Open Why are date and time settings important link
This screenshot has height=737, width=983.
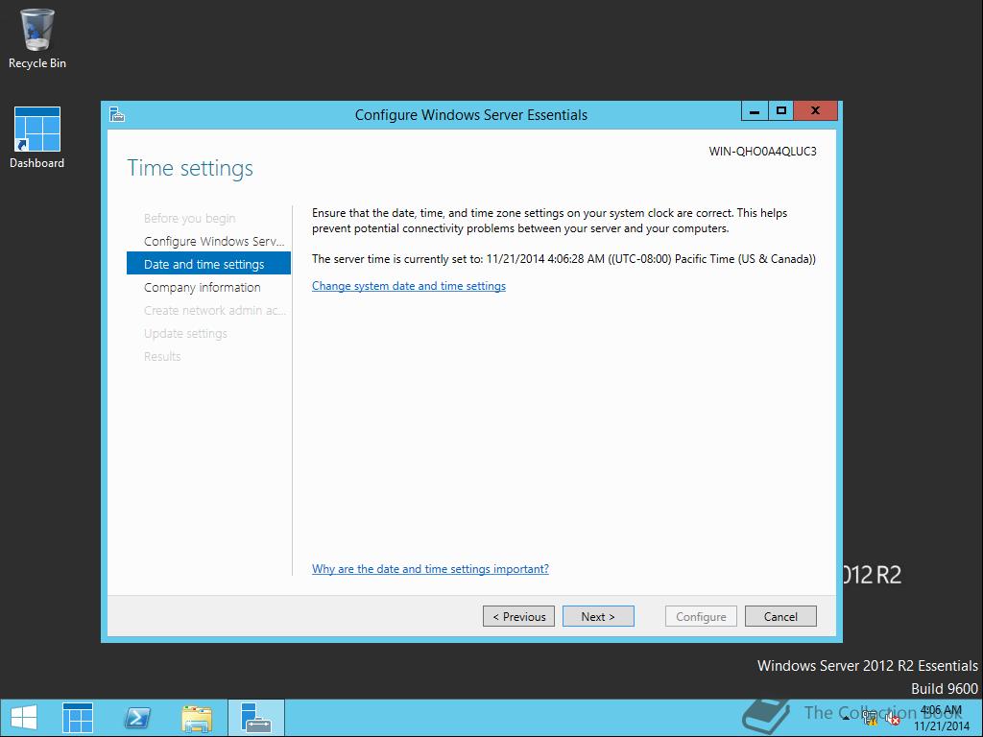pos(430,569)
